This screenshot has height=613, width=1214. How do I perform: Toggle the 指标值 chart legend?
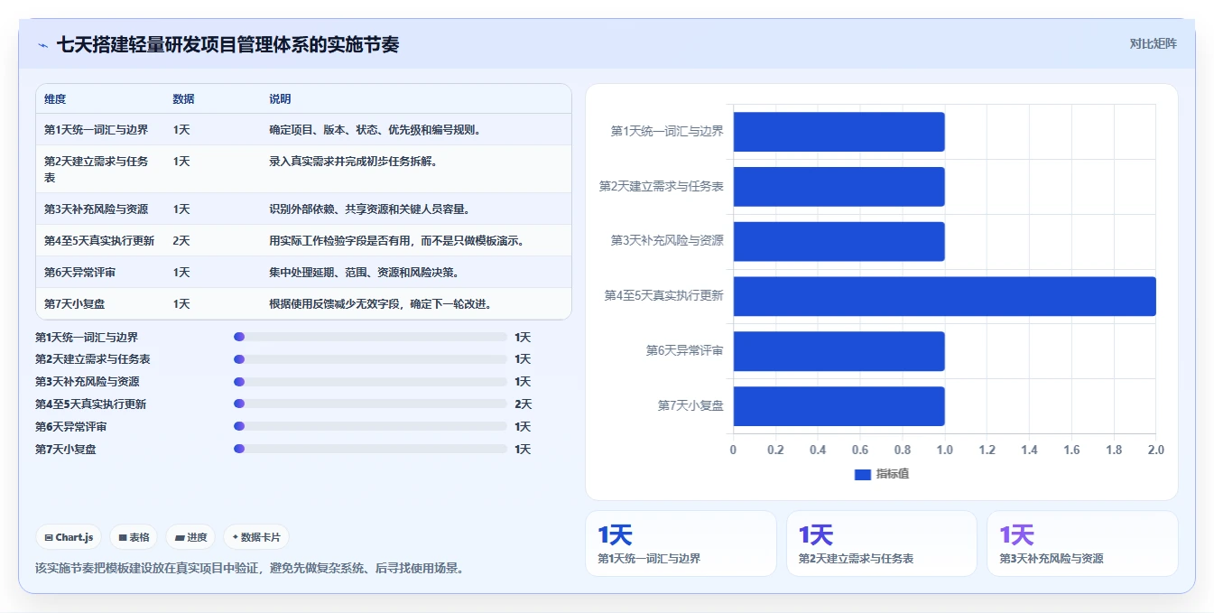pyautogui.click(x=882, y=474)
